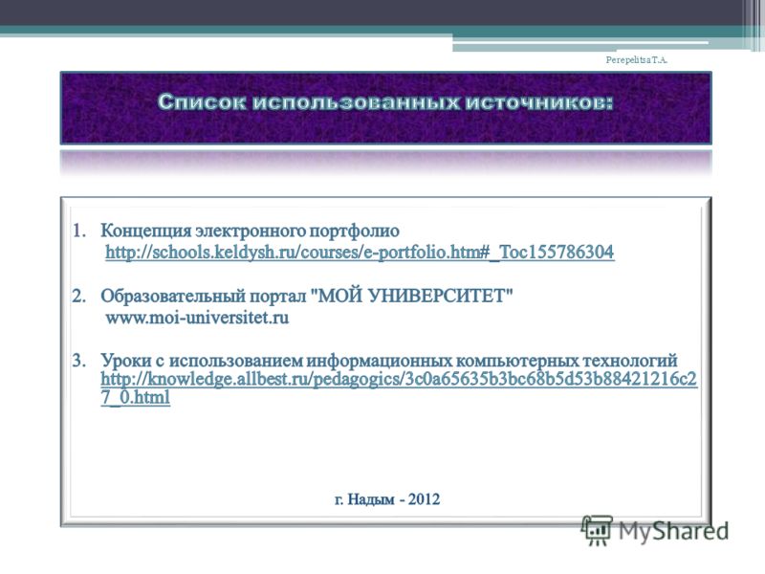Click the author name 'Perepelitsa T.A.'
Image resolution: width=765 pixels, height=574 pixels.
[636, 60]
